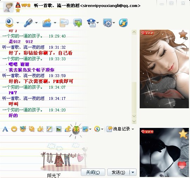The width and height of the screenshot is (190, 178).
Task: Expand the report icon dropdown arrow
Action: 98,23
